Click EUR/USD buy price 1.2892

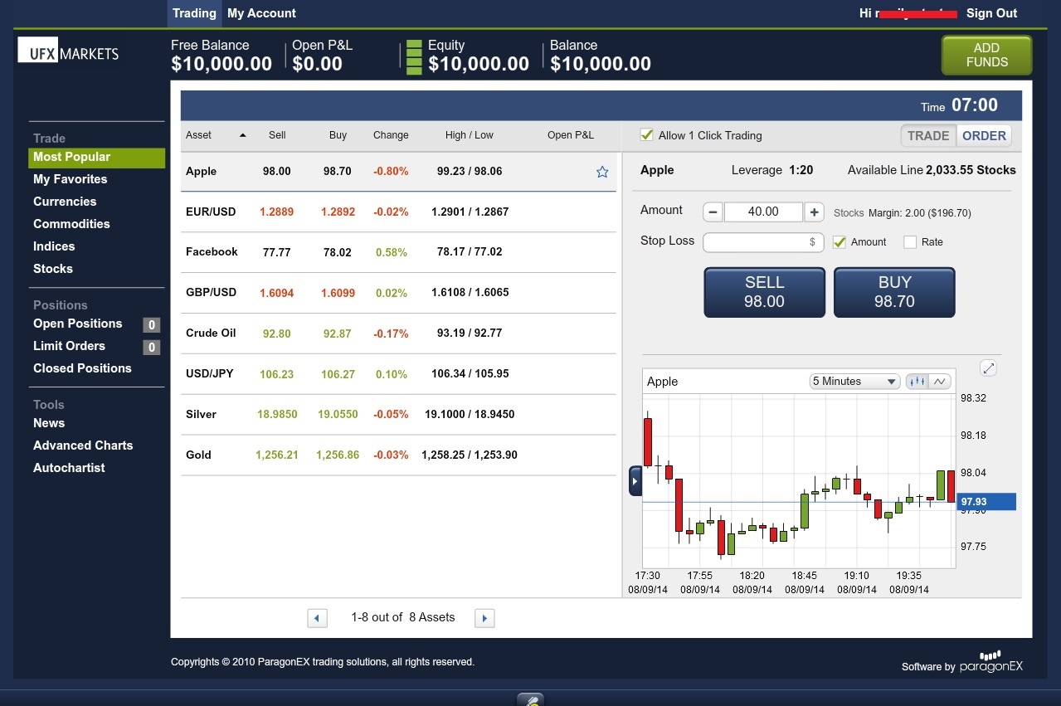click(x=338, y=212)
